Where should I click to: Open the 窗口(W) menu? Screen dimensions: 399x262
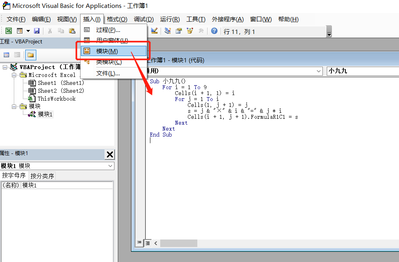[261, 19]
